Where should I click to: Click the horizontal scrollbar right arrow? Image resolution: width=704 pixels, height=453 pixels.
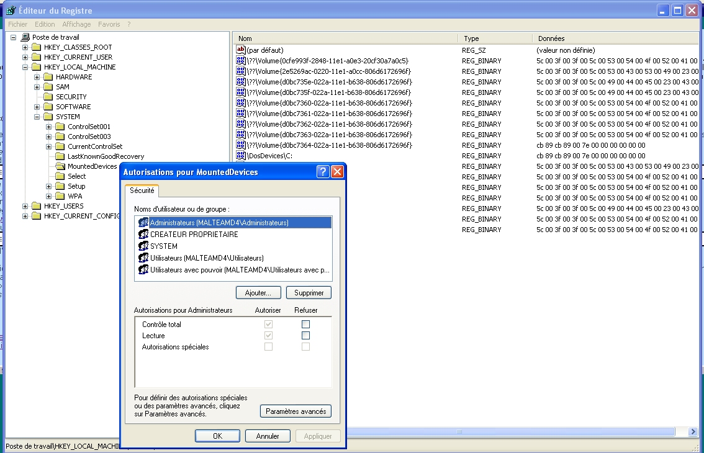(x=693, y=431)
